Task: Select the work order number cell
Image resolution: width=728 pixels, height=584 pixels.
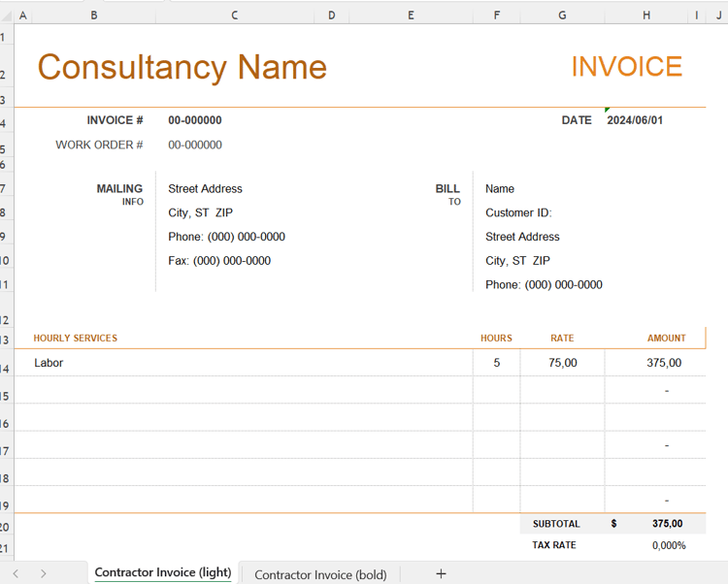Action: click(x=195, y=146)
